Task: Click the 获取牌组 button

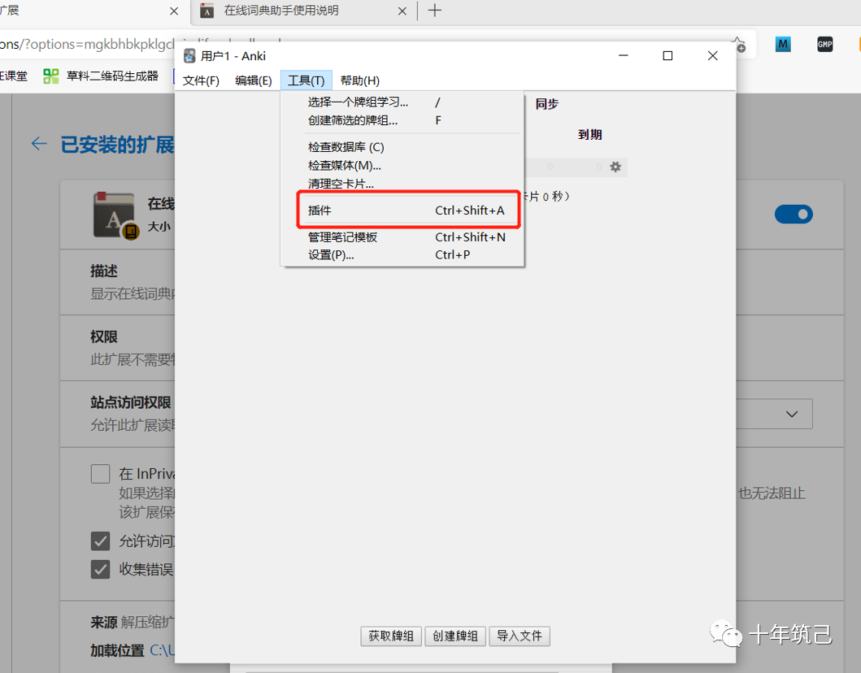Action: click(x=391, y=636)
